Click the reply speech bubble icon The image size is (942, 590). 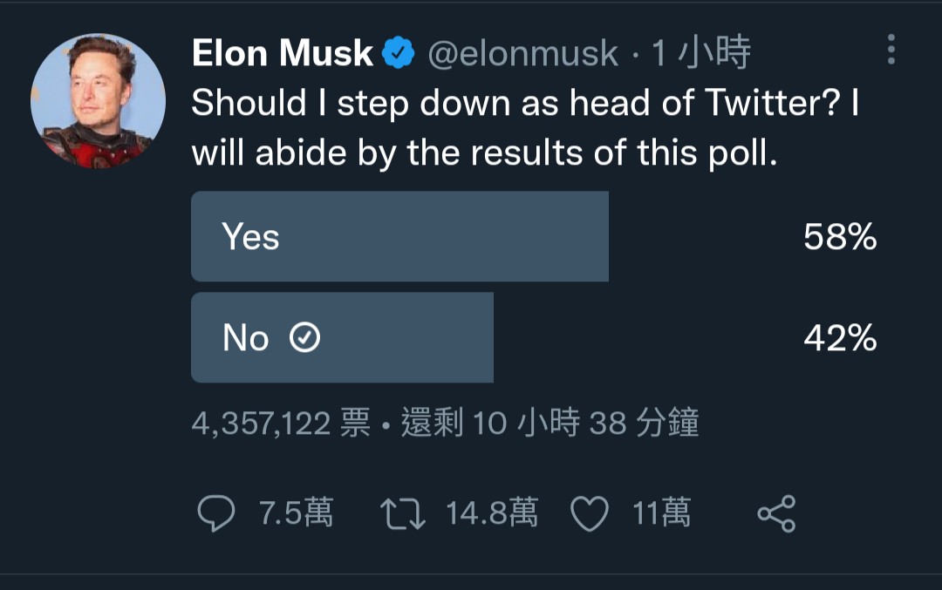(x=215, y=514)
